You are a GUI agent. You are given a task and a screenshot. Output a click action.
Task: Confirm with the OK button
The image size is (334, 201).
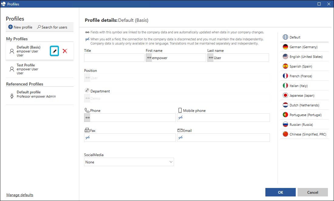tap(280, 192)
